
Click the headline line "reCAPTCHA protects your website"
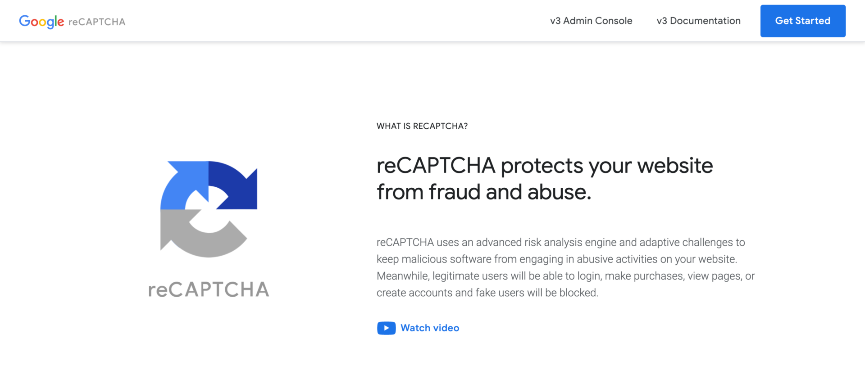(544, 166)
